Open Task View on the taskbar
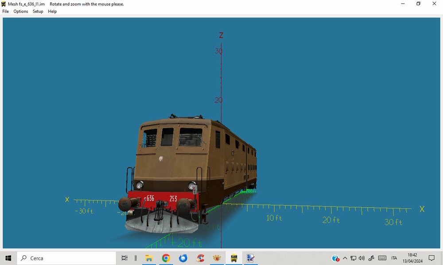 click(x=124, y=258)
